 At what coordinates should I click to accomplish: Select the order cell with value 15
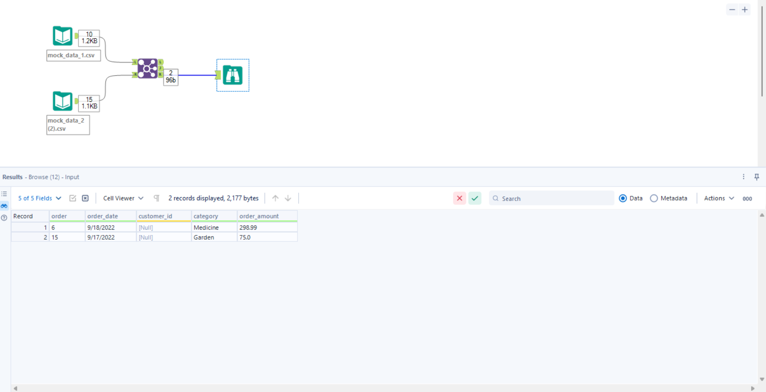[x=67, y=238]
